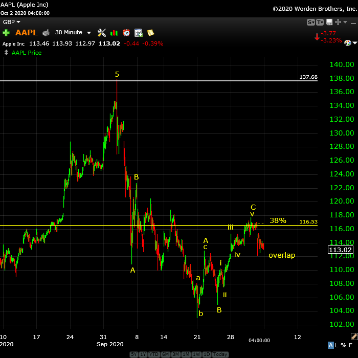
Task: Click the orange AAPL ticker symbol
Action: click(x=27, y=33)
